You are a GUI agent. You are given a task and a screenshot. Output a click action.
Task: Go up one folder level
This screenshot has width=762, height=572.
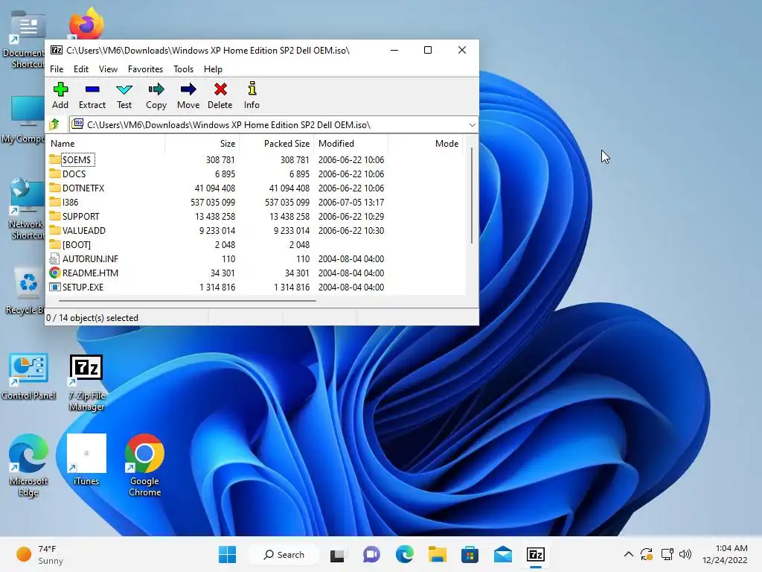click(54, 125)
